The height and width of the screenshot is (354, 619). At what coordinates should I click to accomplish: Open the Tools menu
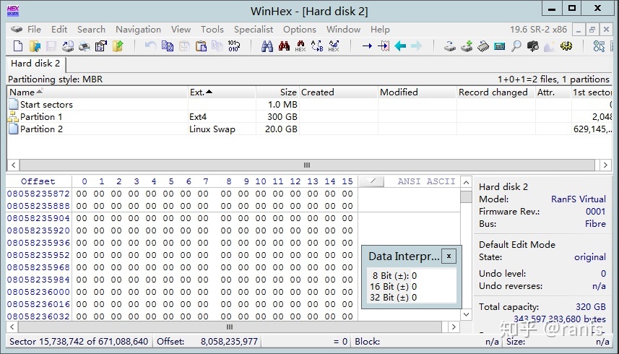212,30
